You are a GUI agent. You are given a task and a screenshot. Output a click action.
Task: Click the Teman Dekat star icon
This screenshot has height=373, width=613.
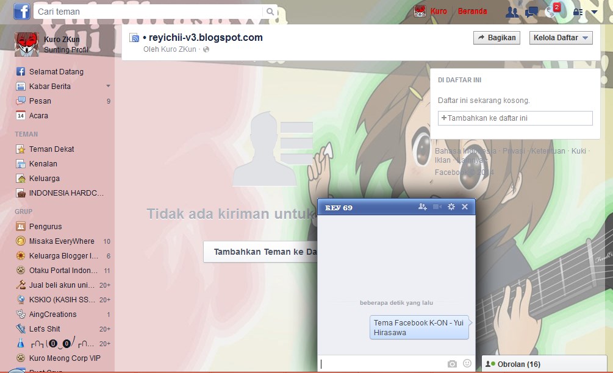[21, 149]
